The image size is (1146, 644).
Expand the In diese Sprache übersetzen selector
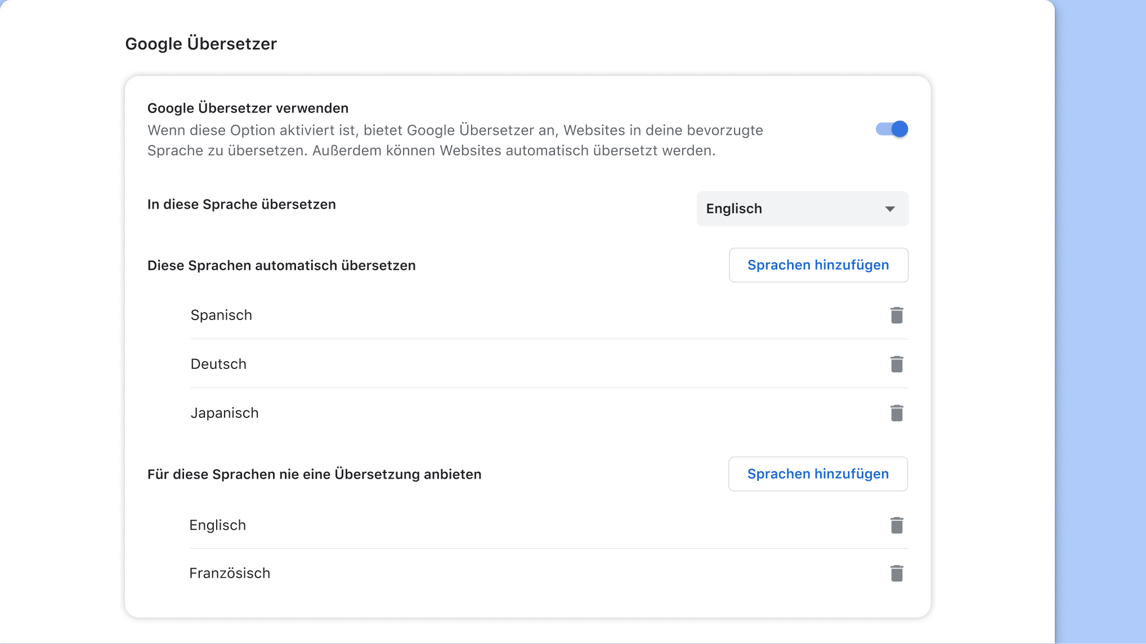(802, 209)
